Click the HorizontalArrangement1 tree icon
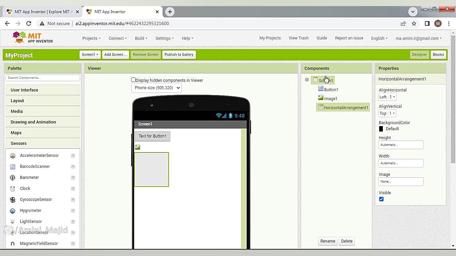 tap(321, 107)
